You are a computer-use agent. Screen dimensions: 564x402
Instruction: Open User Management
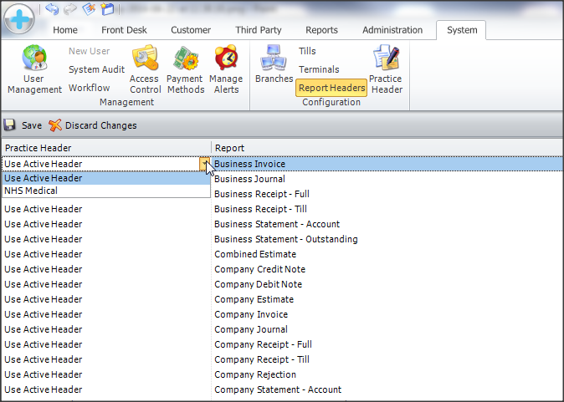click(34, 70)
